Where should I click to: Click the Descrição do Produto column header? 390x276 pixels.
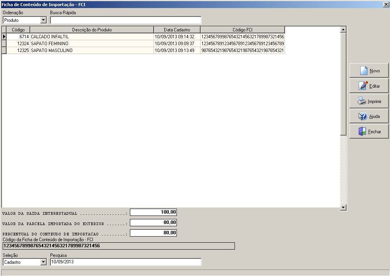coord(92,30)
